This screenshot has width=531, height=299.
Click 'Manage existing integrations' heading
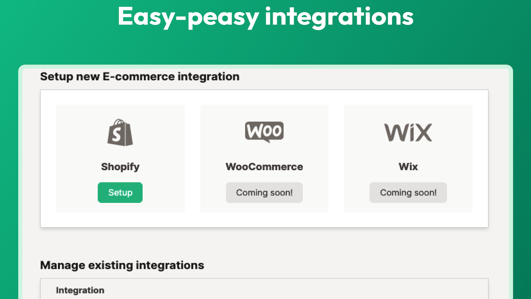[122, 265]
